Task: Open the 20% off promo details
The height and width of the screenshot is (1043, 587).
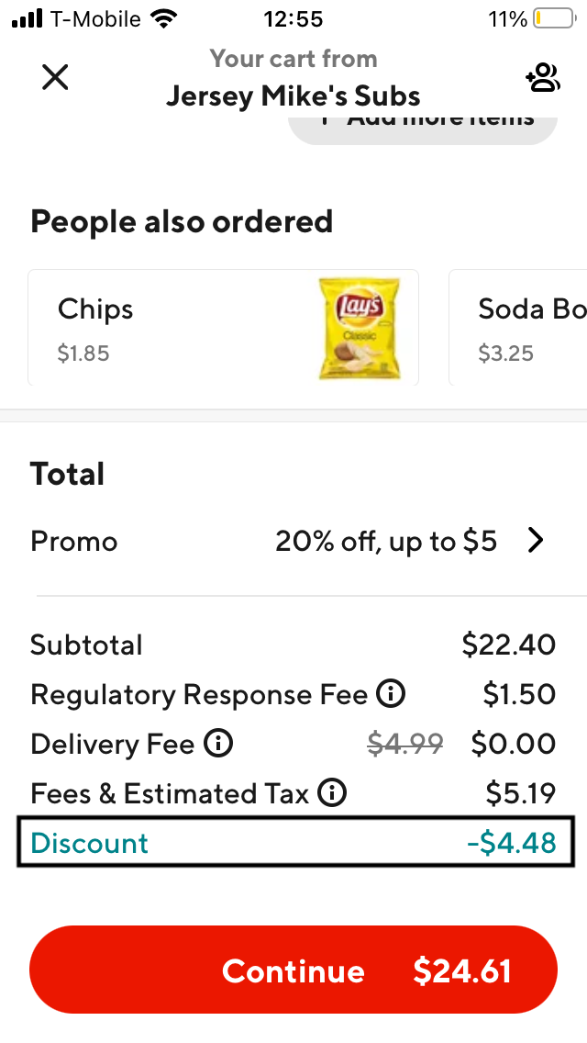Action: click(386, 542)
